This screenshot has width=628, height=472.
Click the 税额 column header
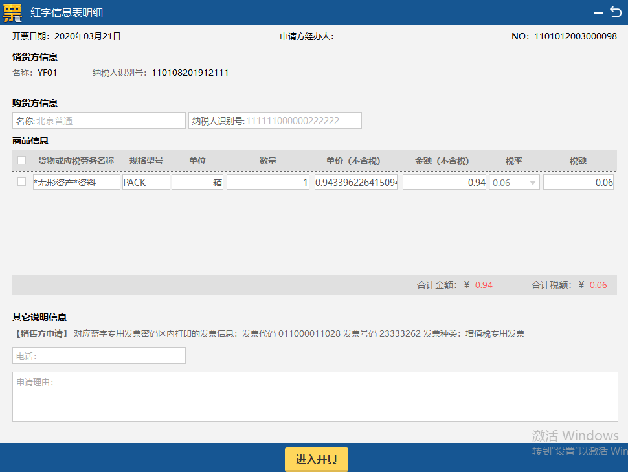coord(578,161)
